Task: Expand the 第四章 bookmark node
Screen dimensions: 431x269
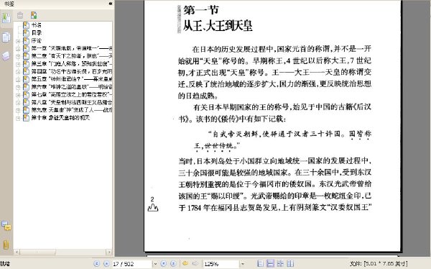Action: coord(18,72)
